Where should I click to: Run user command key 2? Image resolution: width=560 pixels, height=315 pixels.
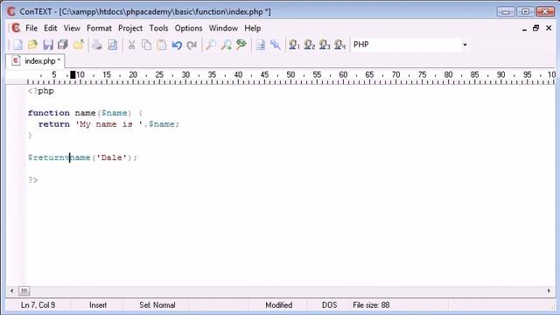309,45
